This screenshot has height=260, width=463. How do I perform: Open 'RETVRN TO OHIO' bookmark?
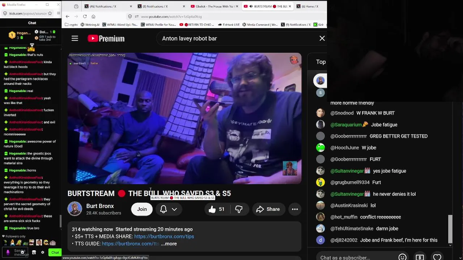pos(197,25)
